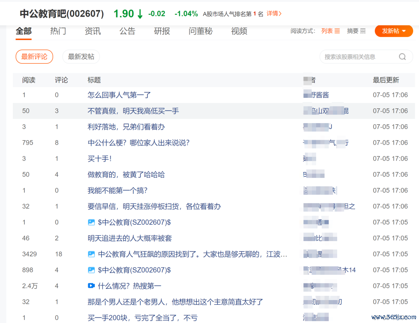Screen dimensions: 419x323
Task: Switch to the 公告 tab
Action: [127, 31]
